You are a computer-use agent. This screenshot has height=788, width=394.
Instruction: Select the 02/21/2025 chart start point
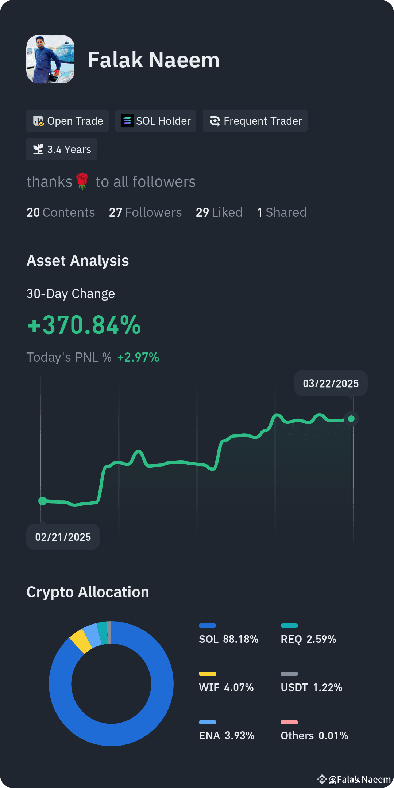[x=43, y=501]
